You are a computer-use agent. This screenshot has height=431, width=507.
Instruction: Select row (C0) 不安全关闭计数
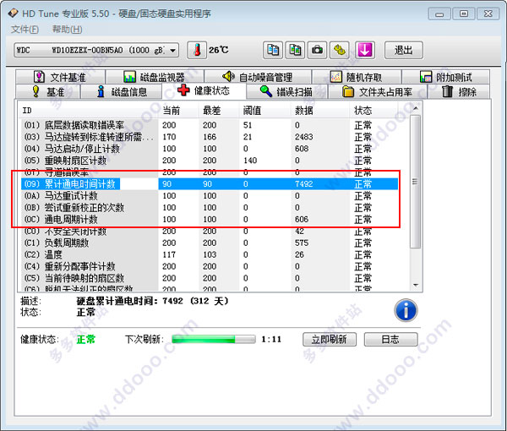(210, 232)
